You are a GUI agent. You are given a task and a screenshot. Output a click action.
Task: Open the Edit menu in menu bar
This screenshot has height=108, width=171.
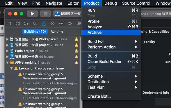(9, 3)
